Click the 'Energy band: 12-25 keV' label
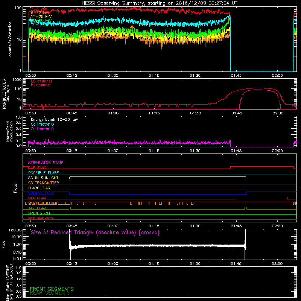Image resolution: width=301 pixels, height=301 pixels. [x=55, y=120]
